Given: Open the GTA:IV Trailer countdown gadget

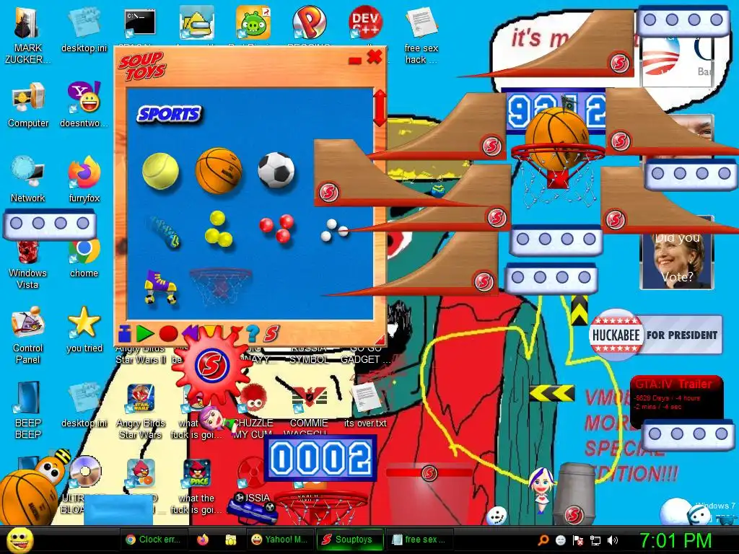Looking at the screenshot, I should click(x=676, y=400).
